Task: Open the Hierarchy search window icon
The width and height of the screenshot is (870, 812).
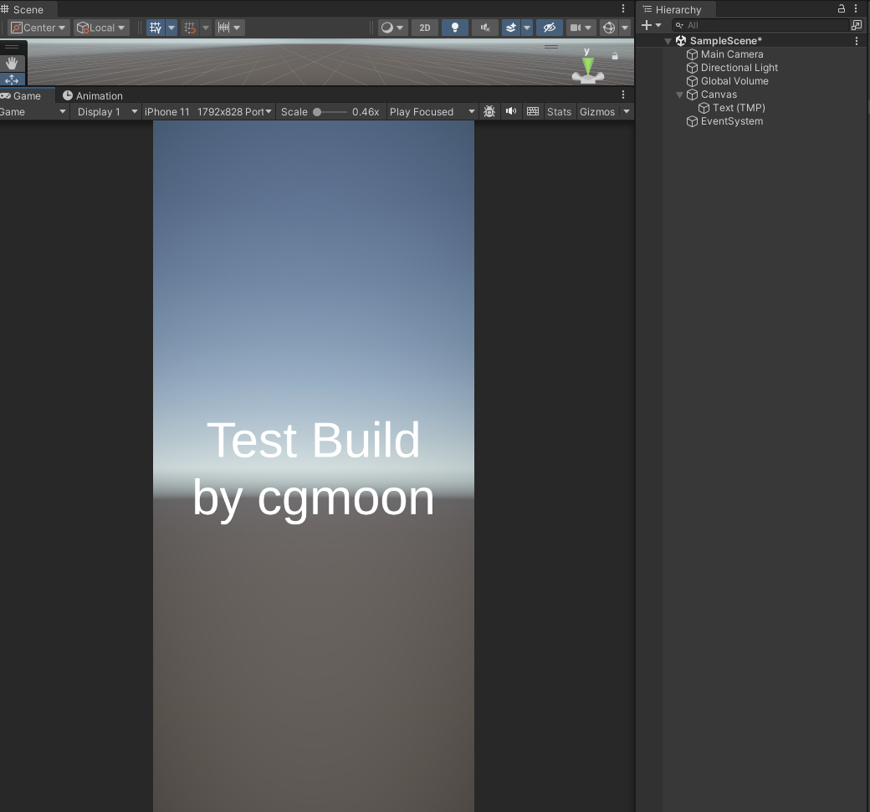Action: pos(857,25)
